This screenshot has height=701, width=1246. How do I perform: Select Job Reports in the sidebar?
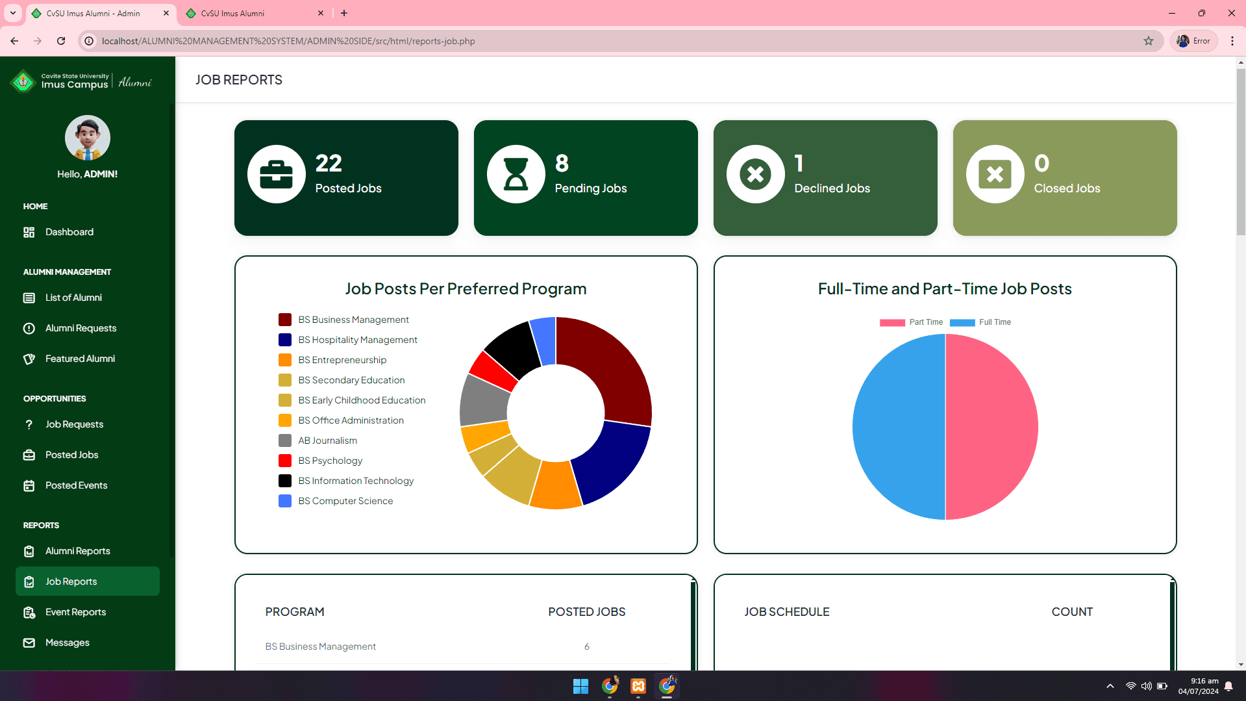87,581
